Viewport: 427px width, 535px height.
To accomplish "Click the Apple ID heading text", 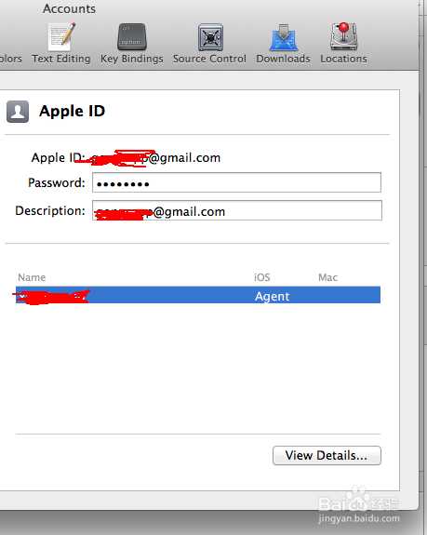I will [72, 112].
